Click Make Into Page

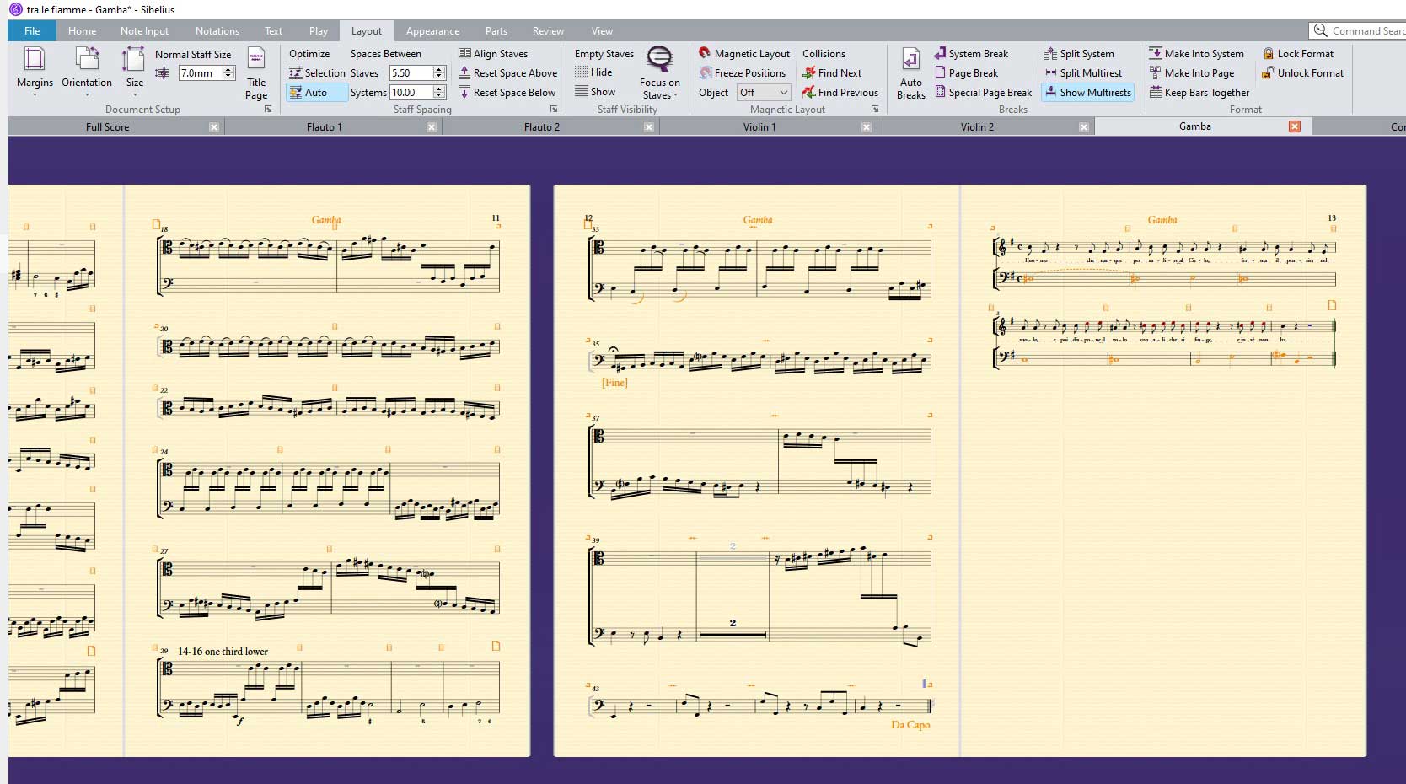pyautogui.click(x=1191, y=73)
